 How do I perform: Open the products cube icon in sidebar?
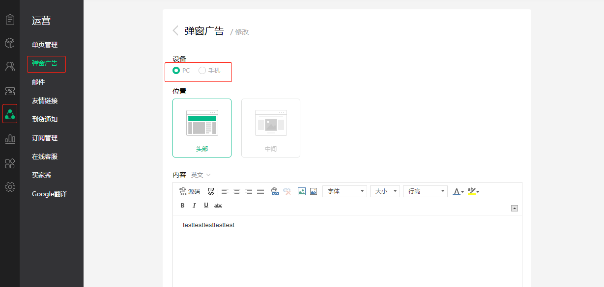(10, 43)
